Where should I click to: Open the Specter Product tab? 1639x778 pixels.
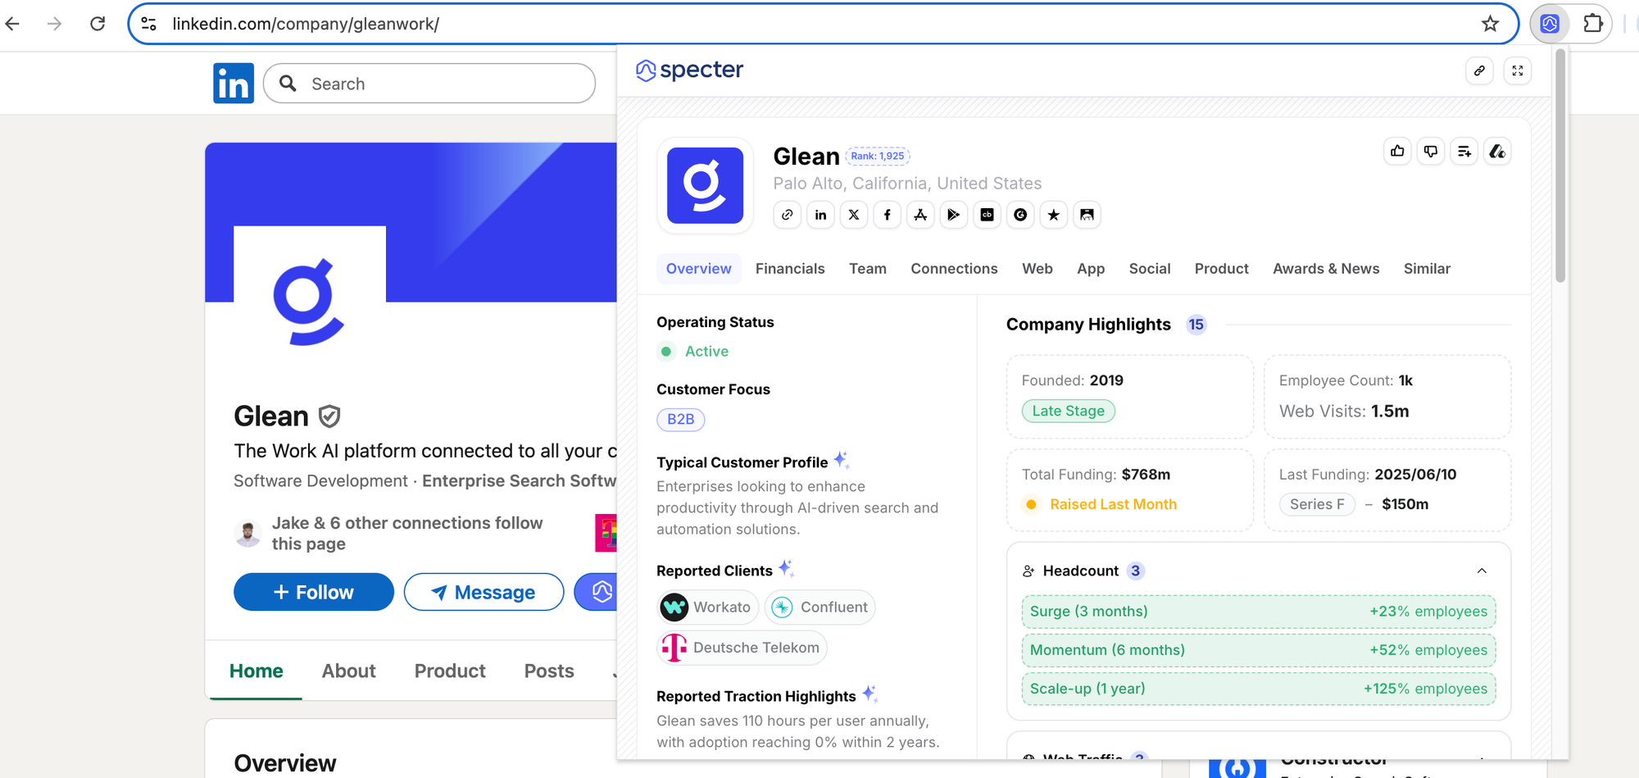click(x=1222, y=269)
